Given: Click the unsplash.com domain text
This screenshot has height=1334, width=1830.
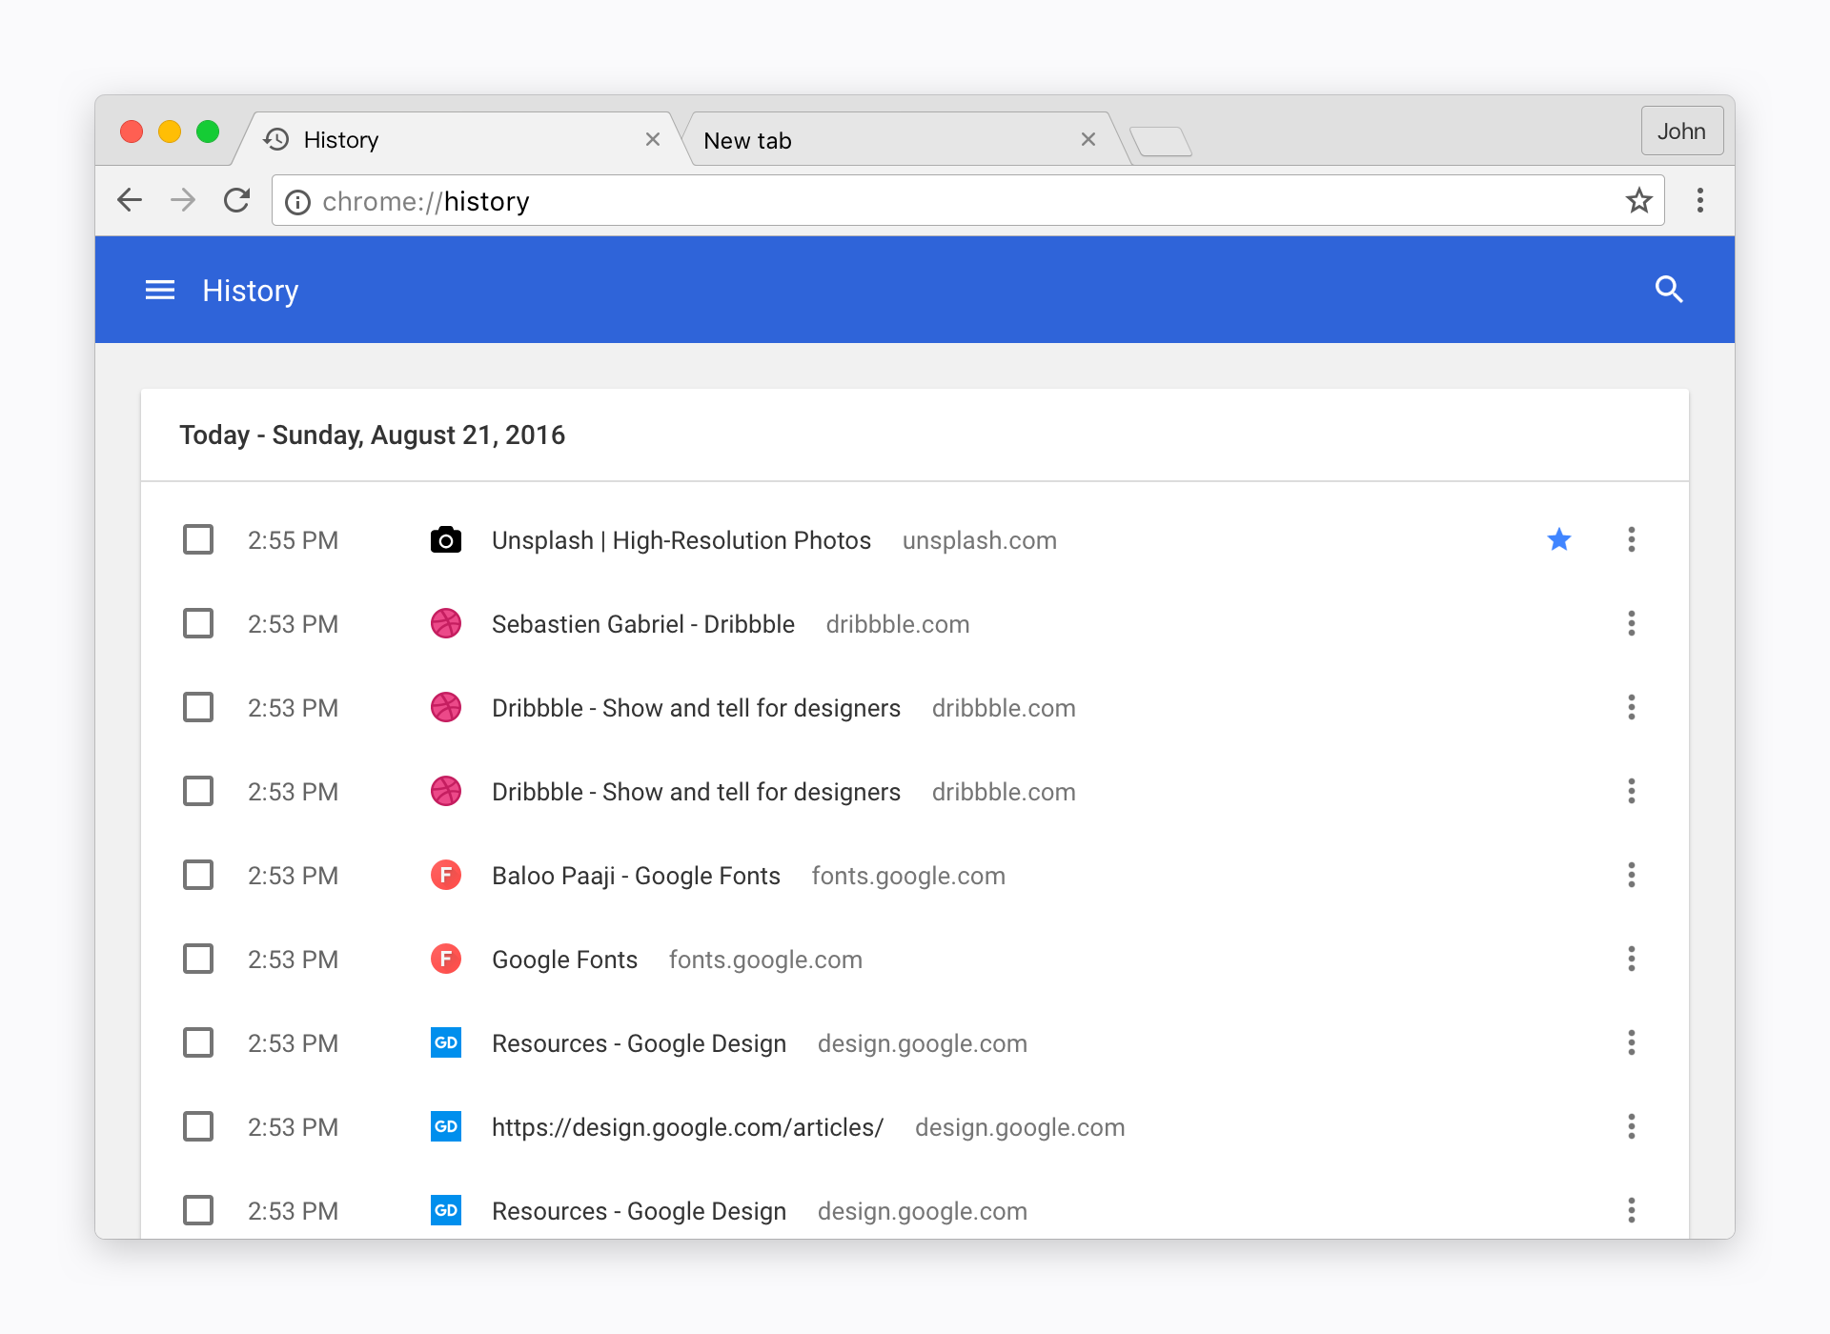Looking at the screenshot, I should pos(980,540).
